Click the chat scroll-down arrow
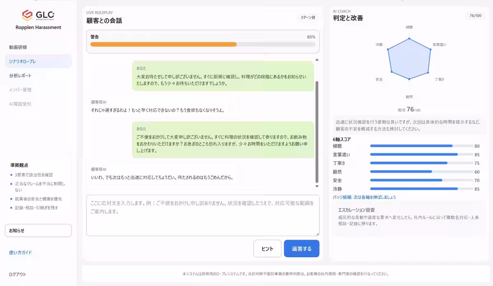The image size is (493, 286). click(317, 187)
